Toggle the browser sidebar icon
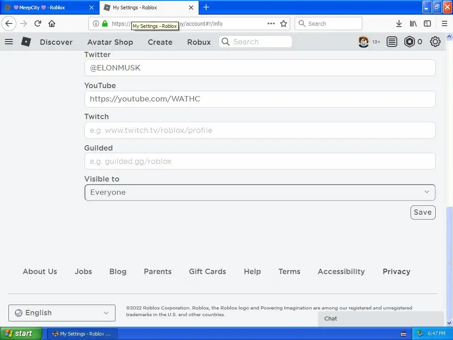The width and height of the screenshot is (453, 340). (427, 23)
